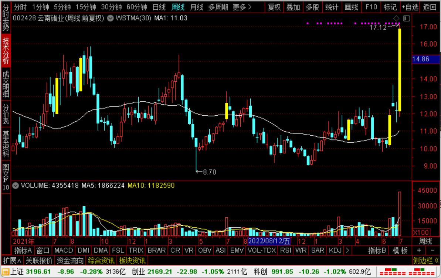441x278 pixels.
Task: Select the MACD indicator
Action: [x=64, y=250]
